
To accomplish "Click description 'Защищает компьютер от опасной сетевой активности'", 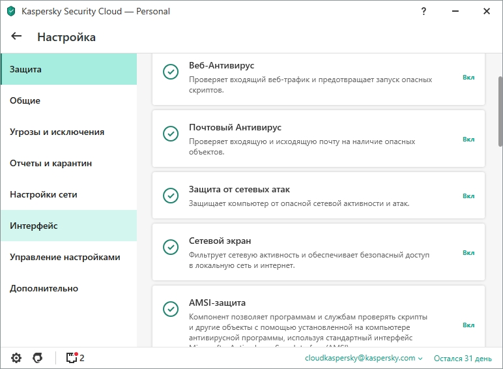I will tap(298, 203).
